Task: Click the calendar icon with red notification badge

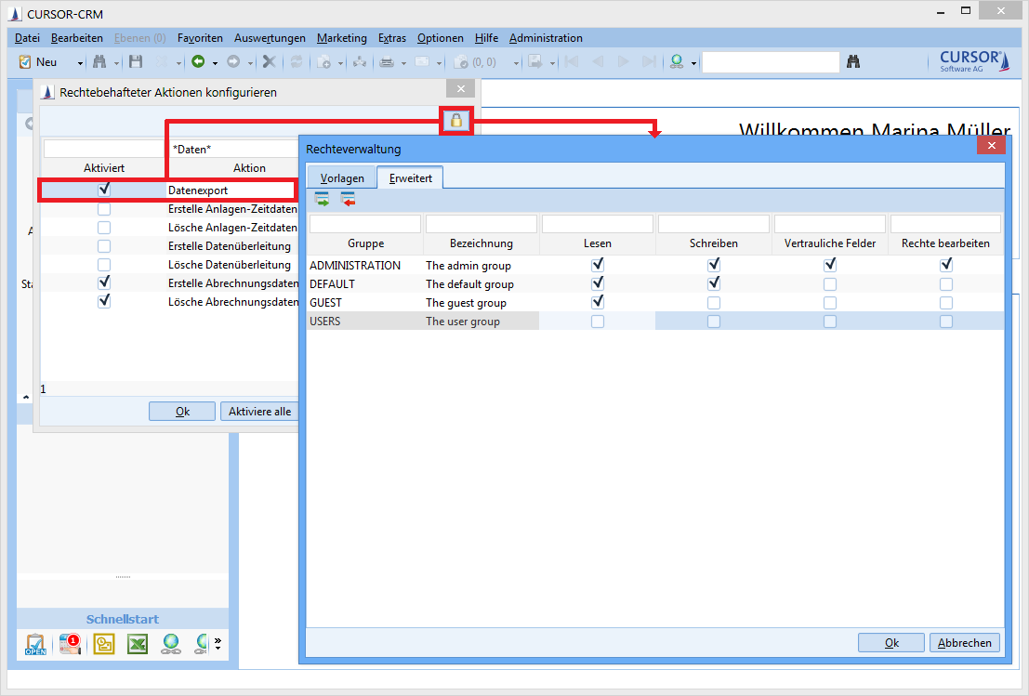Action: 71,644
